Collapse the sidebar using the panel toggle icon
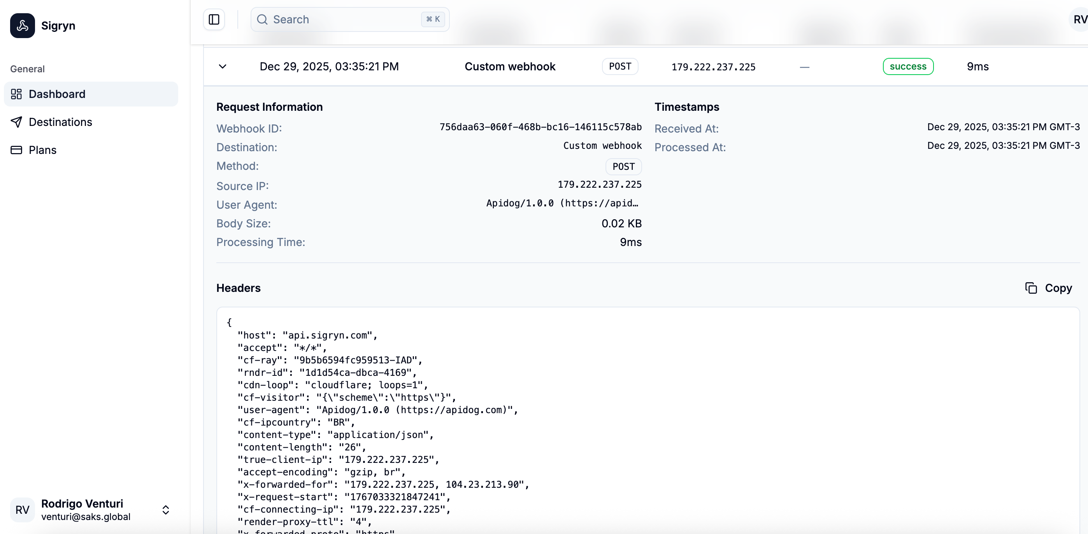 [213, 19]
